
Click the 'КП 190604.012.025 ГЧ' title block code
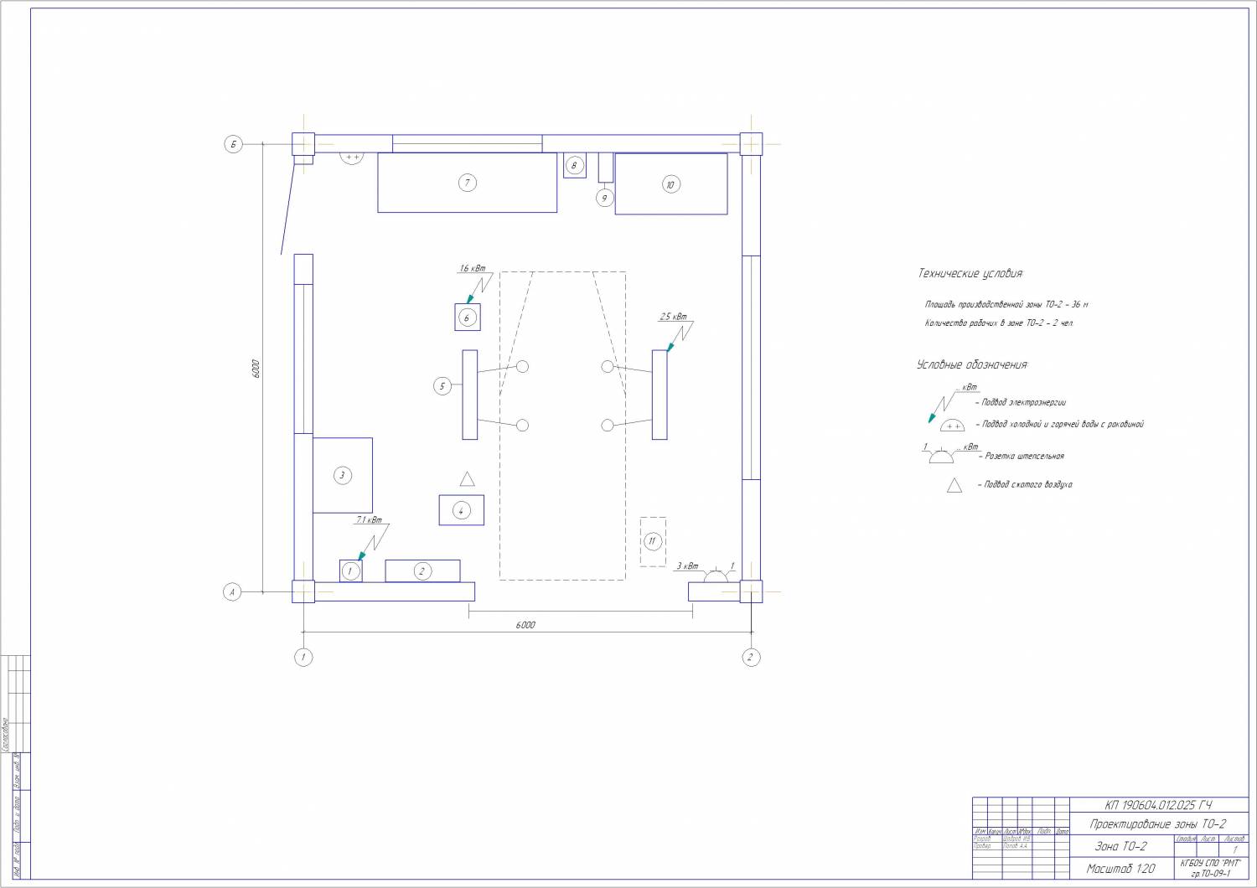tap(1157, 806)
